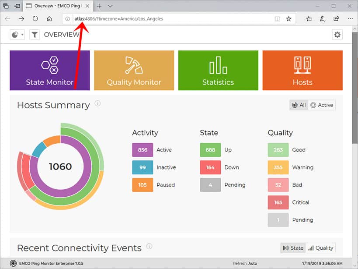Click the orange Paused 105 swatch
The width and height of the screenshot is (358, 269).
pyautogui.click(x=143, y=185)
